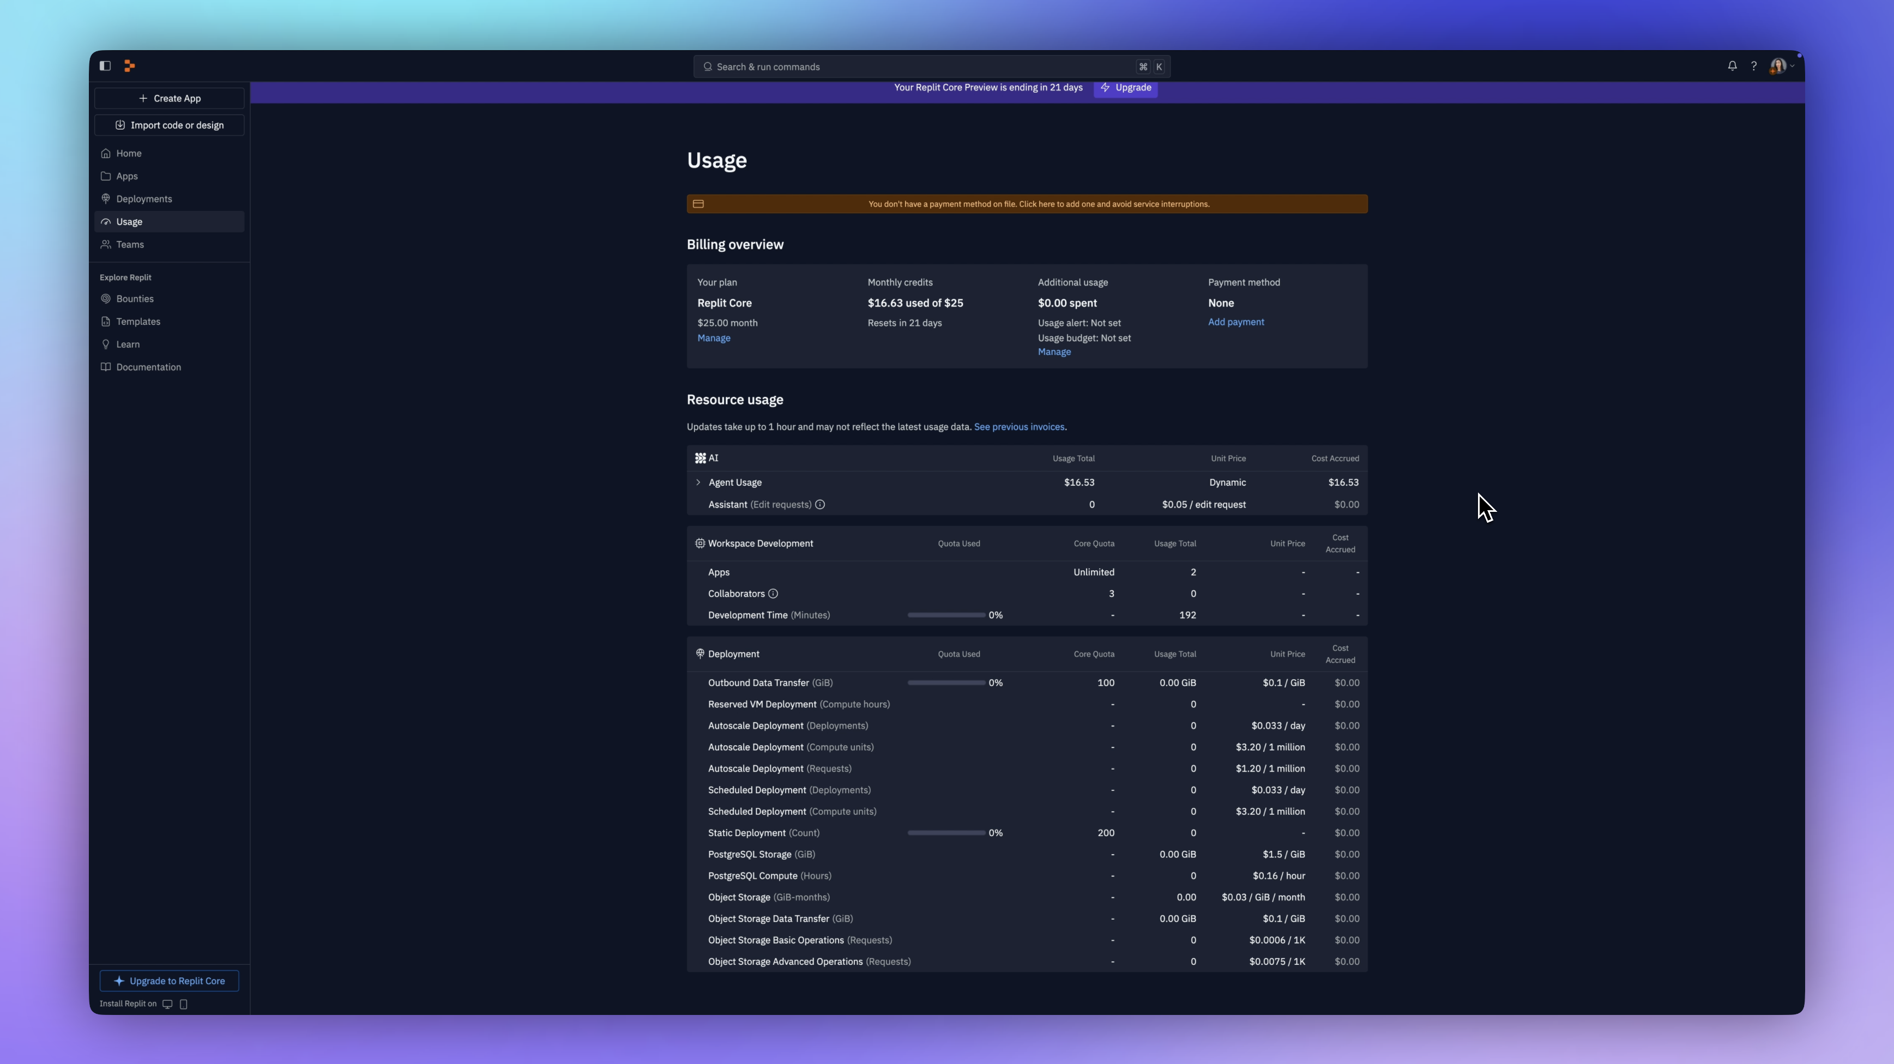Screen dimensions: 1894x1064
Task: Click Manage under Additional usage
Action: click(x=1054, y=353)
